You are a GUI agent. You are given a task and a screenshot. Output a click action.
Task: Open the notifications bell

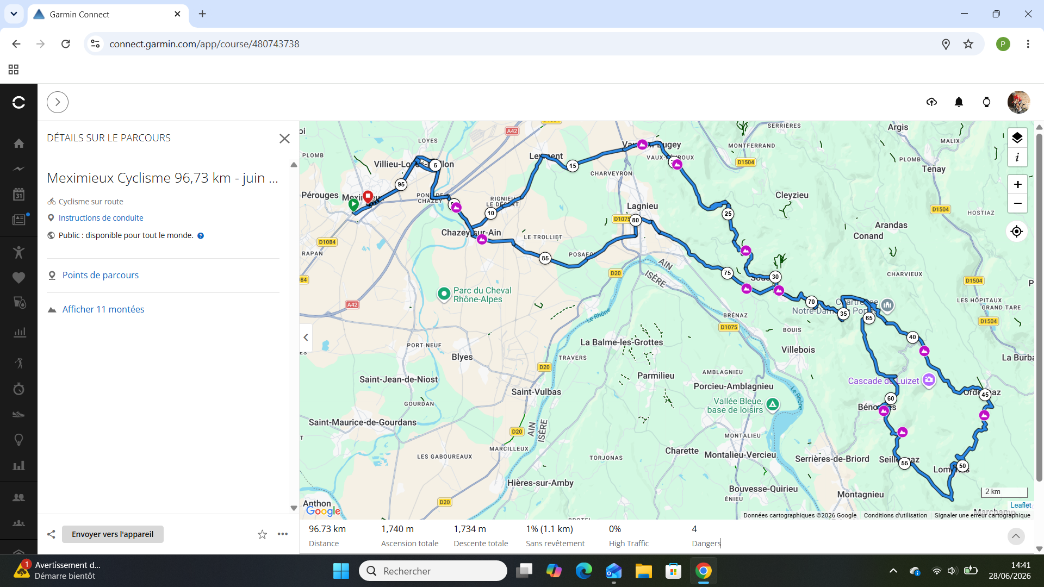pyautogui.click(x=959, y=102)
